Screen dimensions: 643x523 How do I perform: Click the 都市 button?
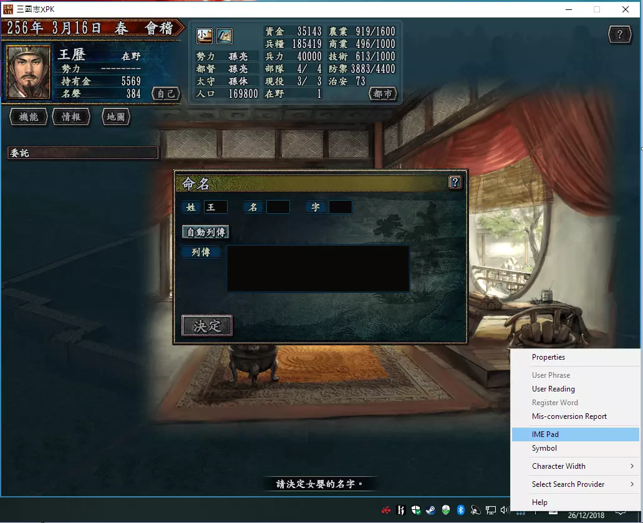382,94
